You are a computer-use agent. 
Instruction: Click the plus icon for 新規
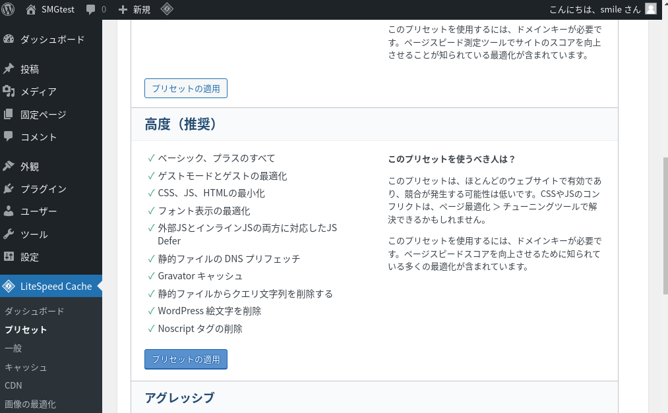[123, 9]
